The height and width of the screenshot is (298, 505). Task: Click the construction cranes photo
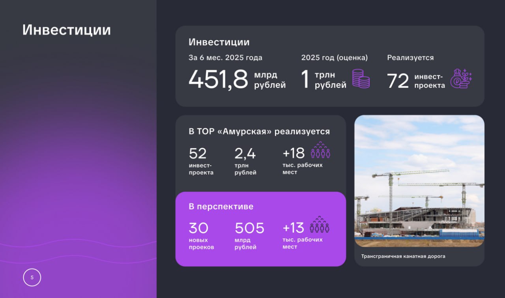tap(419, 181)
